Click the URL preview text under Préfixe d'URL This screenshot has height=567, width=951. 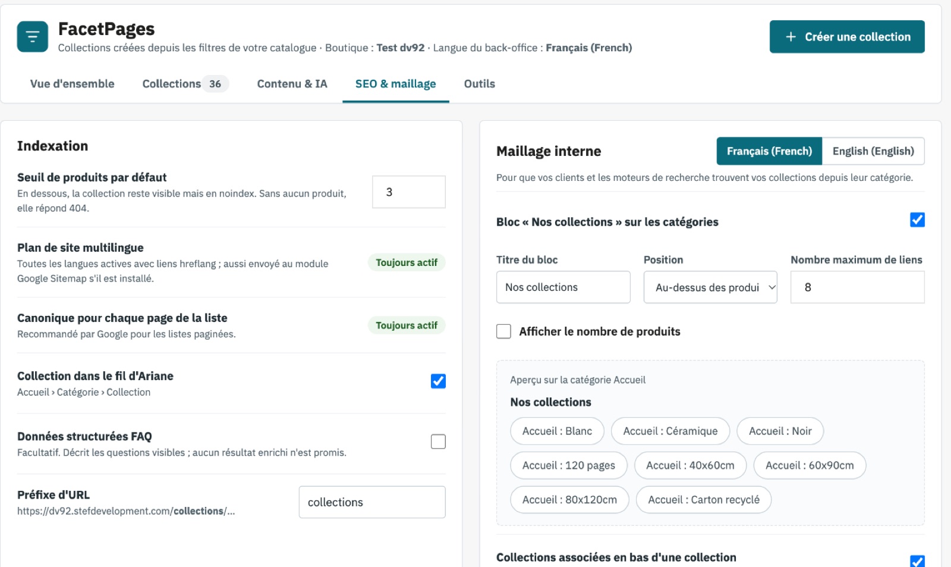[x=126, y=511]
